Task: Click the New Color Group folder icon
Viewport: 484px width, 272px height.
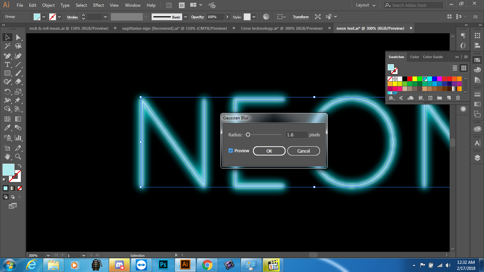Action: pos(439,98)
